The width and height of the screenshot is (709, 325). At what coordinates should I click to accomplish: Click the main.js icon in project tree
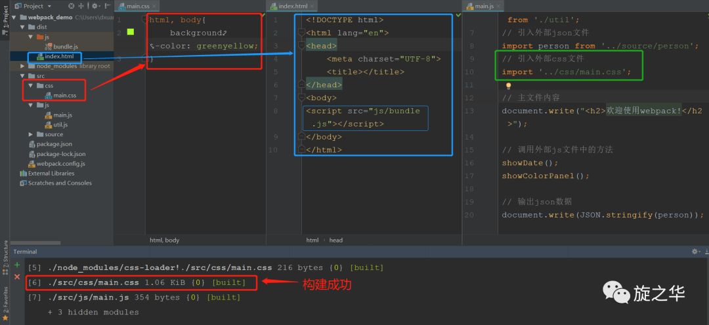click(49, 115)
